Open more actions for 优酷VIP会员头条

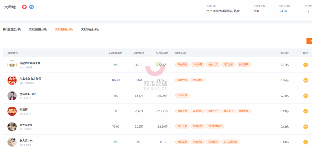306,65
